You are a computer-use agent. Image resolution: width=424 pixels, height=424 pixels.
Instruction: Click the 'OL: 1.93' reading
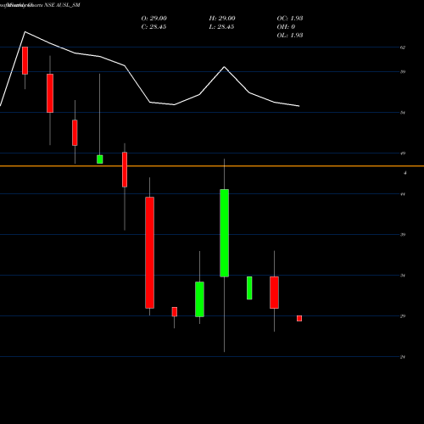click(290, 36)
